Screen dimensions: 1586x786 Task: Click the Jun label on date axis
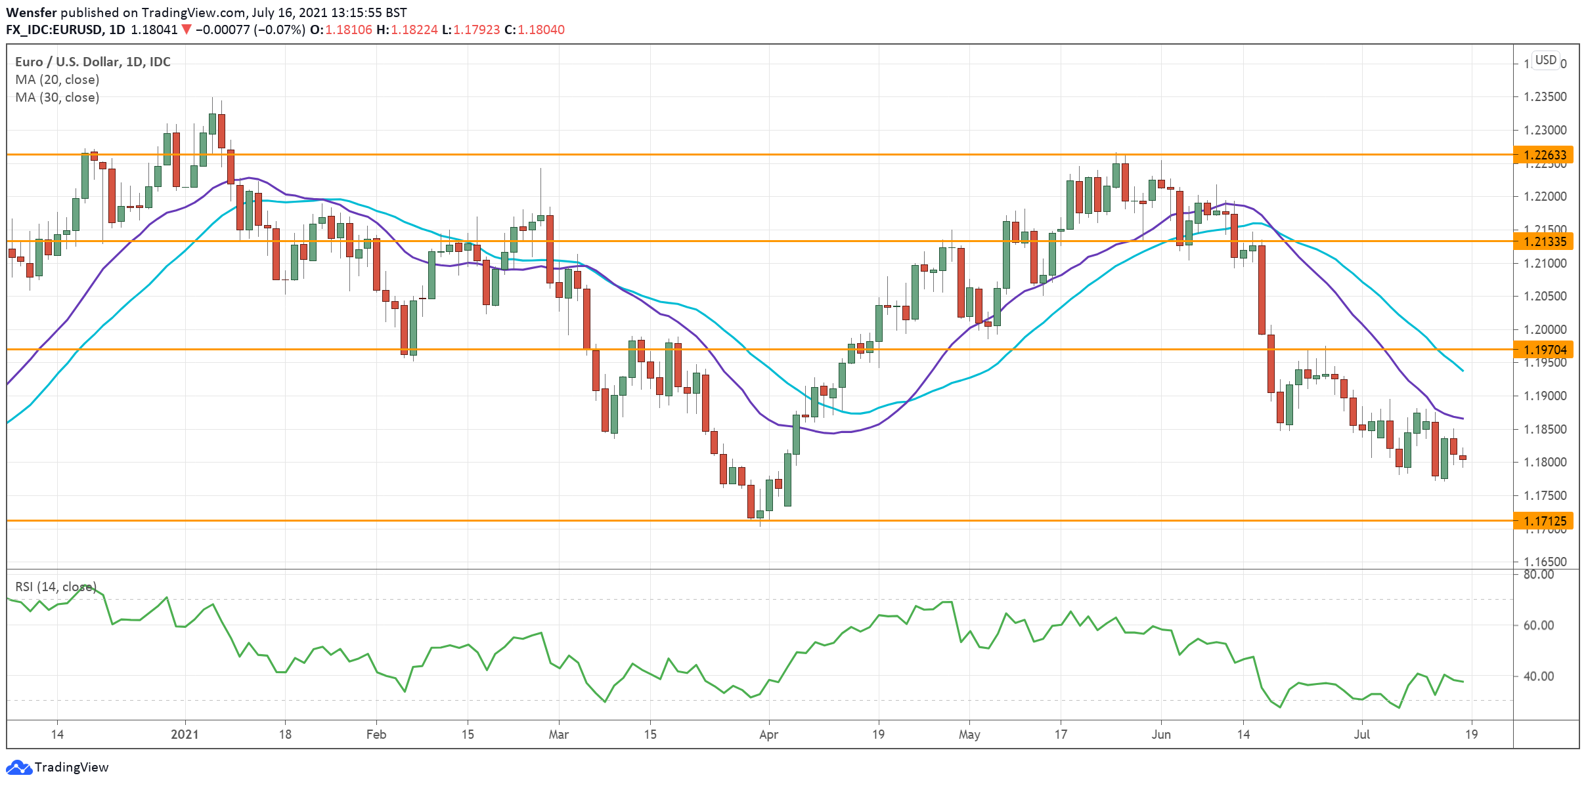pos(1160,734)
